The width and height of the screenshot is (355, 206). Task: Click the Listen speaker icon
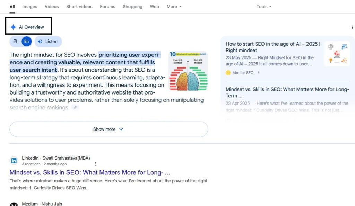coord(40,42)
